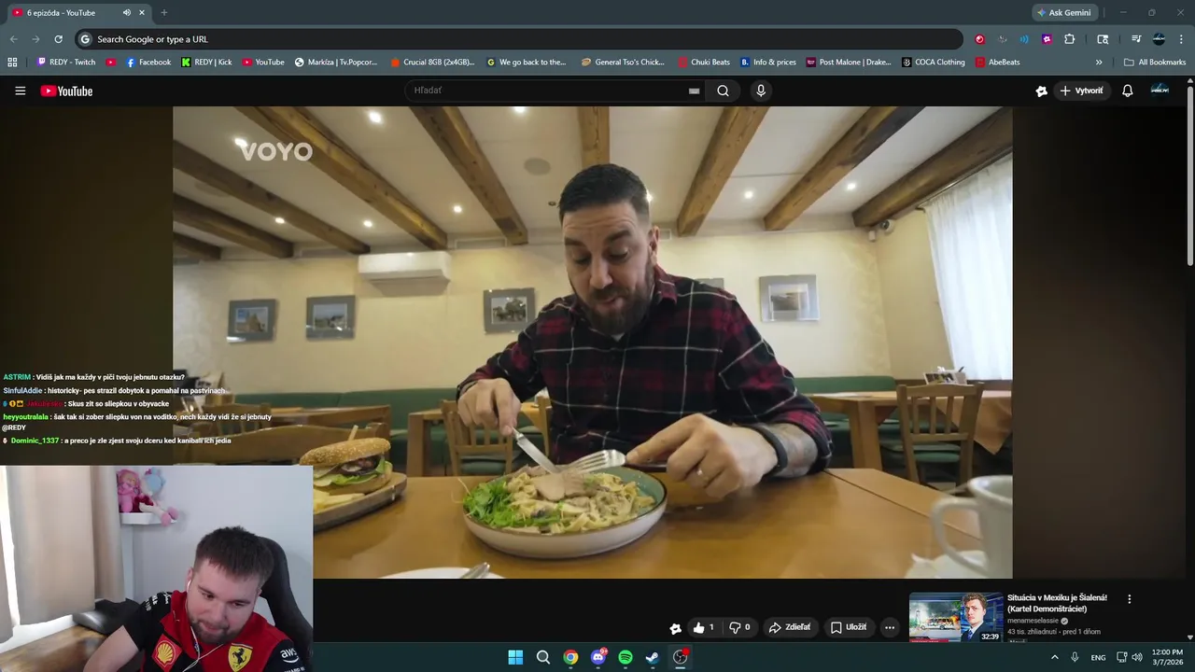Viewport: 1195px width, 672px height.
Task: Open the Chrome apps grid shortcut
Action: 12,62
